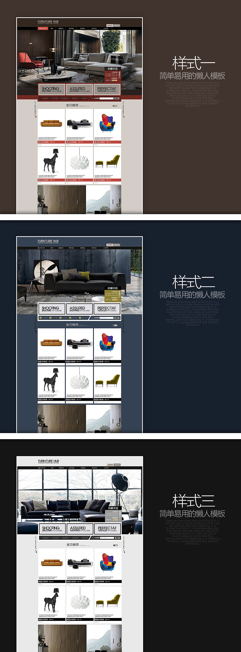Click More pill in blue template 宝贝推荐
The height and width of the screenshot is (652, 241).
[x=115, y=325]
